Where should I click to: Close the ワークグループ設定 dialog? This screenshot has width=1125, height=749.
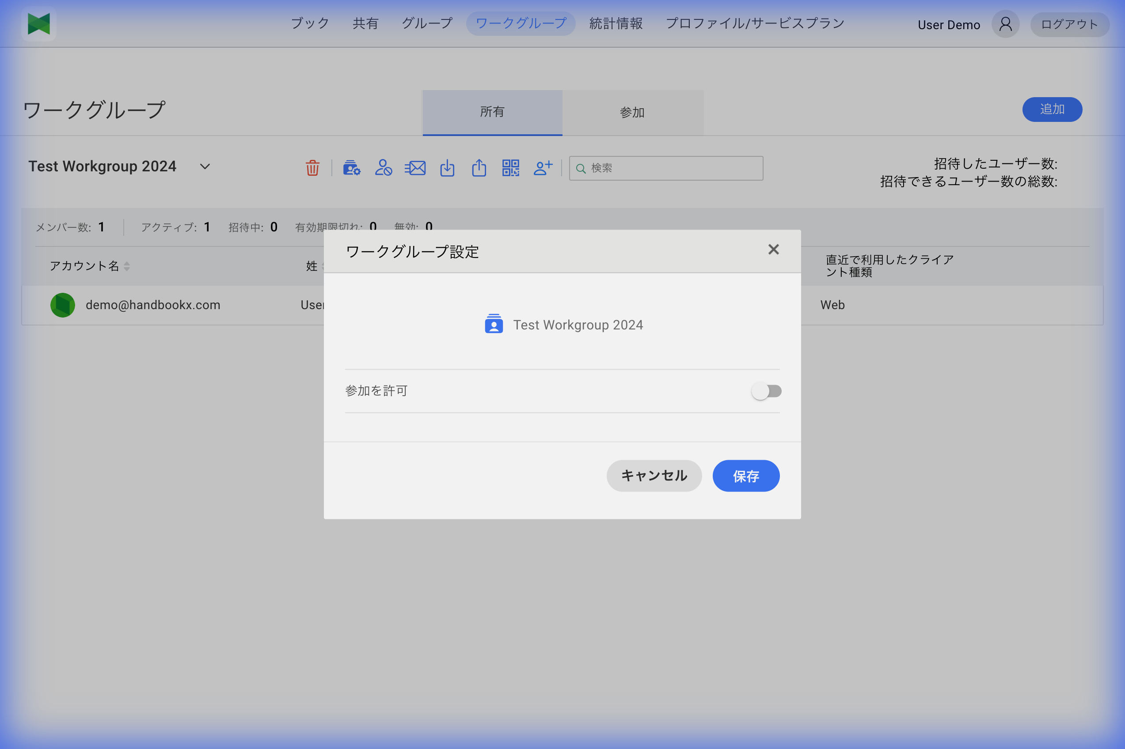[x=773, y=250]
